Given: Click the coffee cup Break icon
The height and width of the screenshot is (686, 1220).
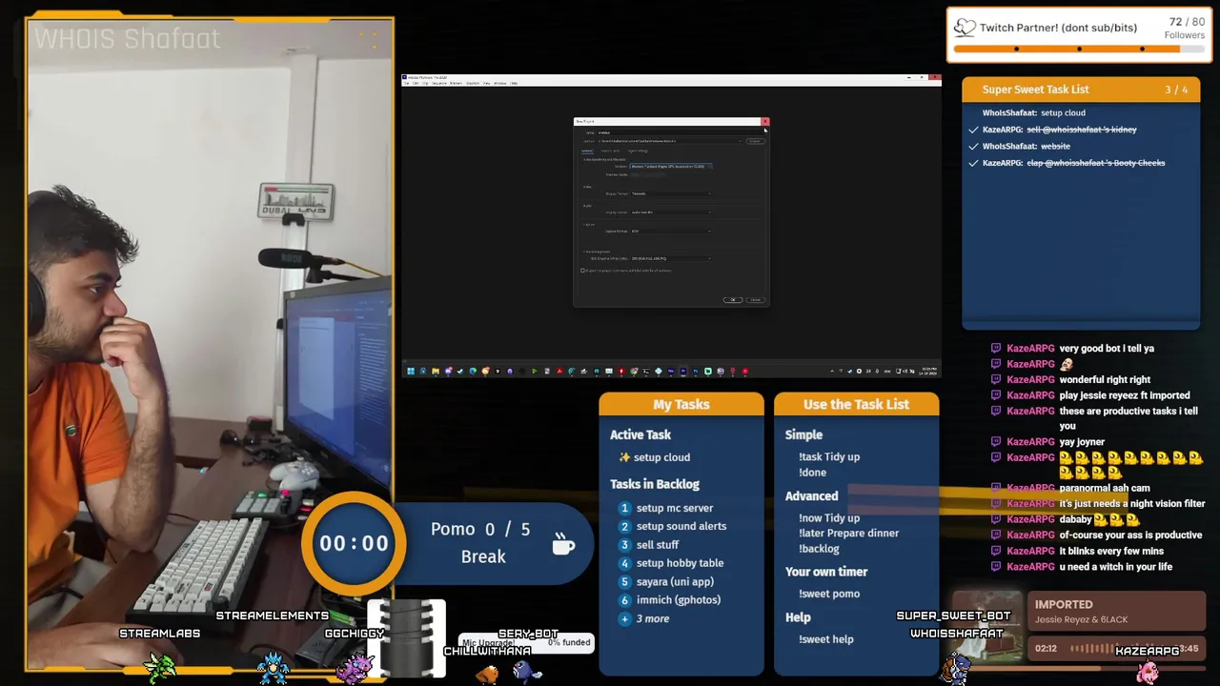Looking at the screenshot, I should coord(563,543).
